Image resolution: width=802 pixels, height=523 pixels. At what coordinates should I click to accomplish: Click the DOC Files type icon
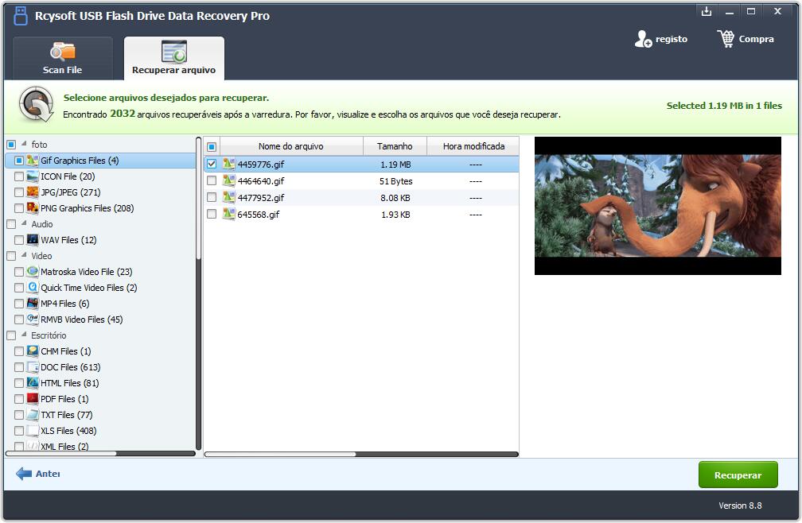32,366
